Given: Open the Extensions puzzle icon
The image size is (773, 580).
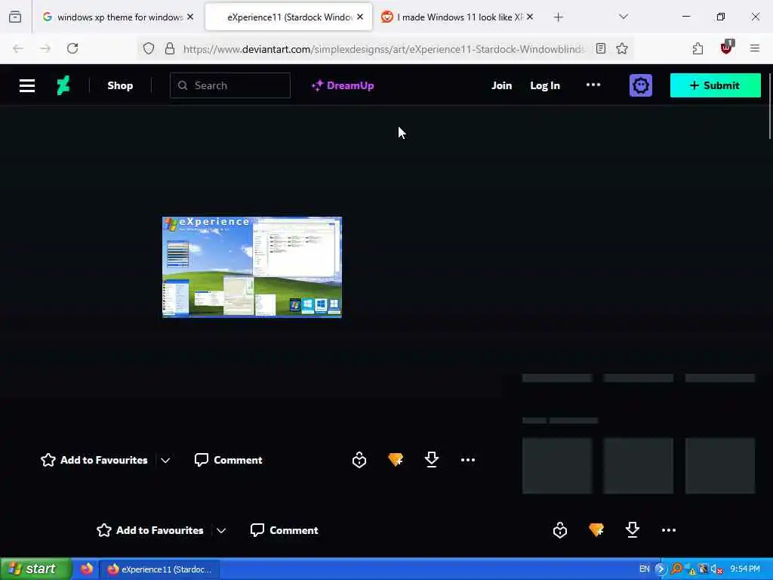Looking at the screenshot, I should 698,48.
